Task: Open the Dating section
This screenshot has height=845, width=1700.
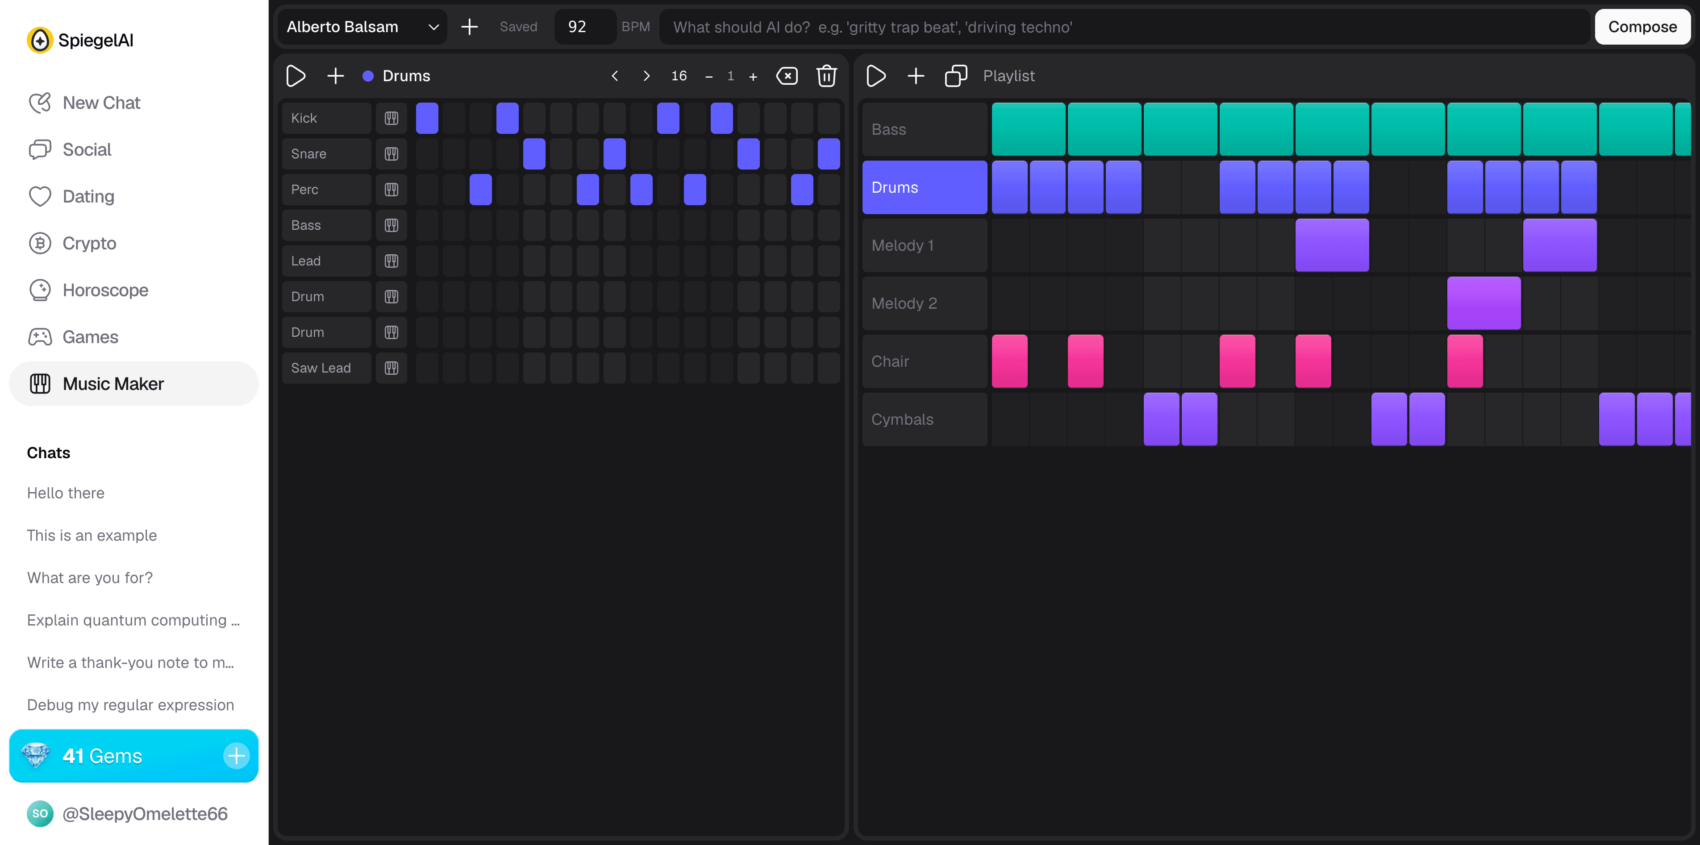Action: click(x=133, y=197)
